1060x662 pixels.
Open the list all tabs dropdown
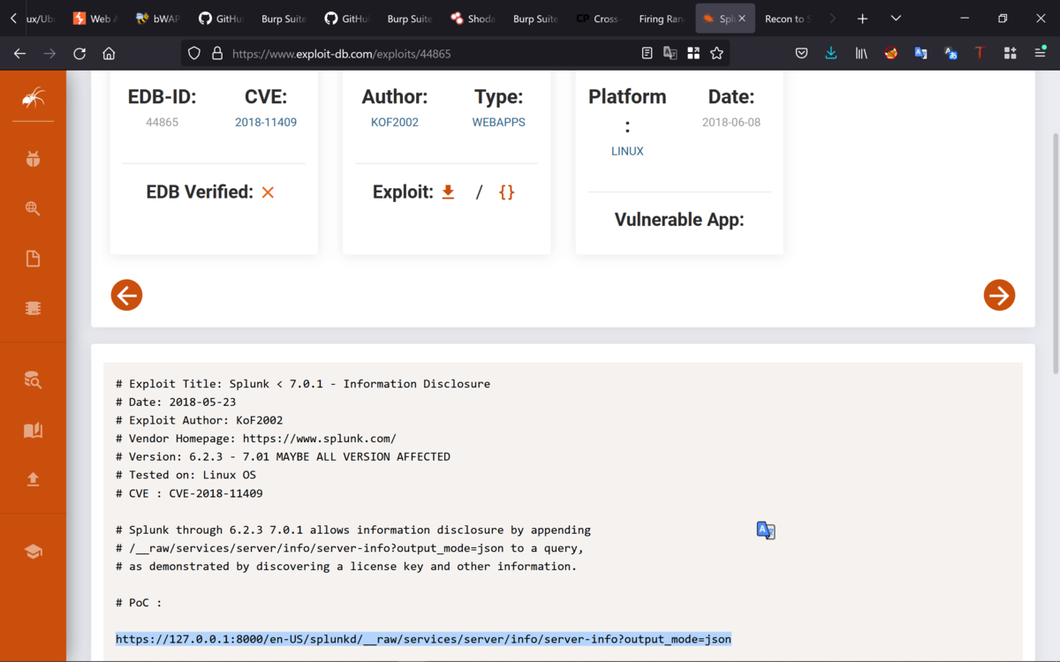pos(896,19)
